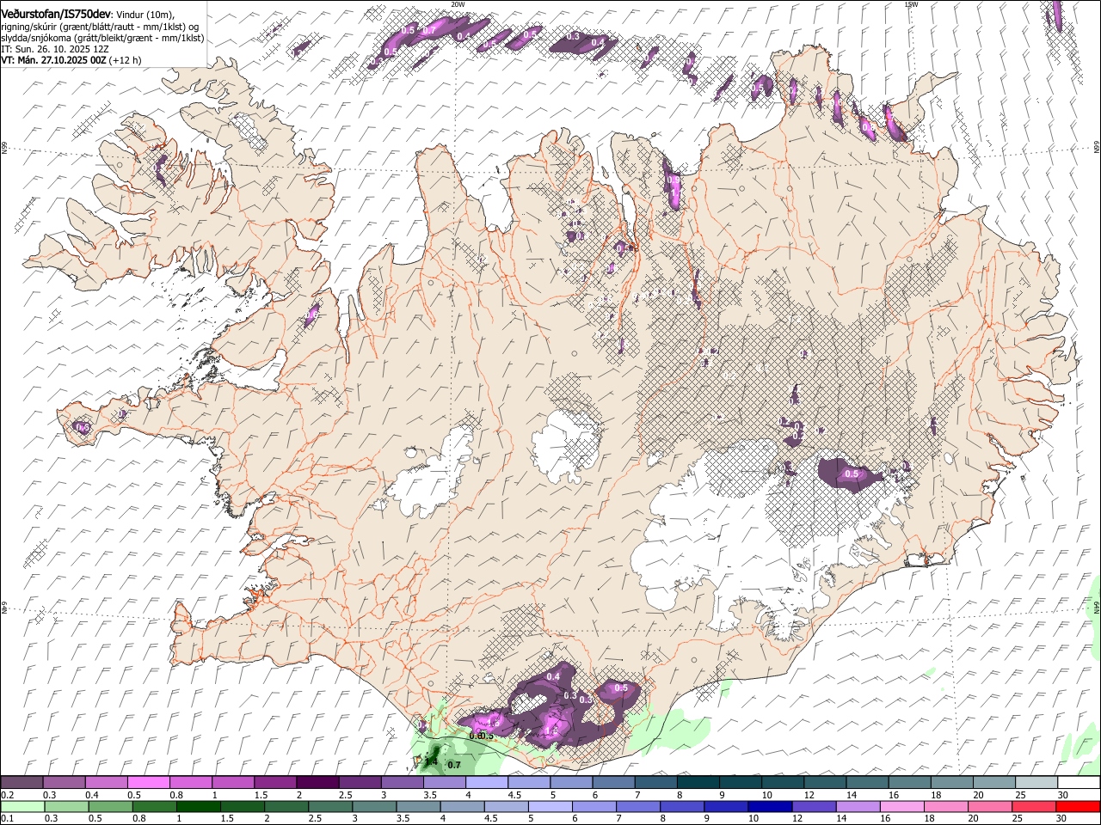Pick the 10 swatch in the teal snow scale
Image resolution: width=1101 pixels, height=825 pixels.
pos(782,782)
